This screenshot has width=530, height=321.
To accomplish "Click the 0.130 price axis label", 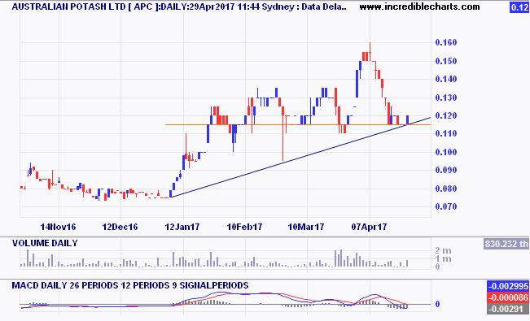I will (446, 98).
